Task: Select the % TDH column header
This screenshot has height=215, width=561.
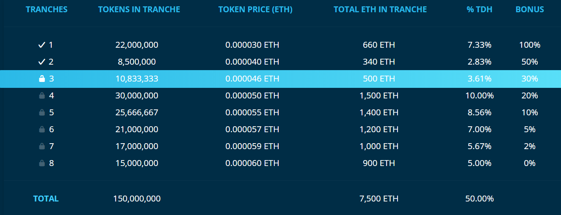Action: point(479,9)
